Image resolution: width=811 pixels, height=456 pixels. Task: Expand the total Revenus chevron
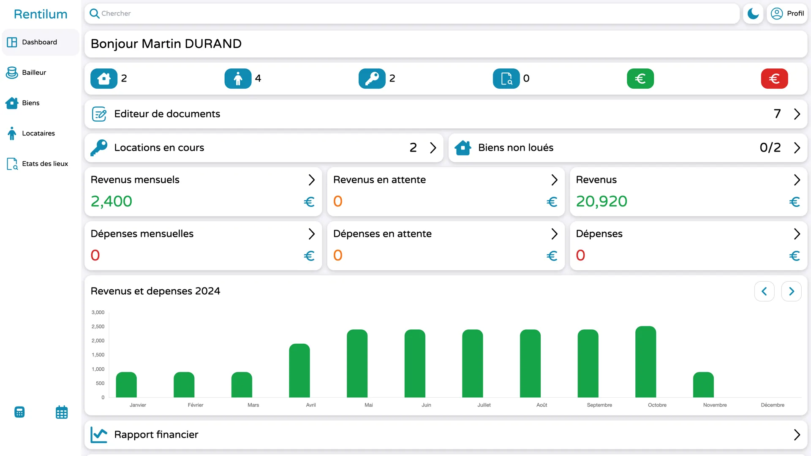tap(797, 180)
